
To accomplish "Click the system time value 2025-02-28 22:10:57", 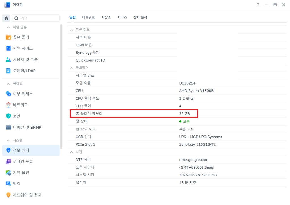I will pyautogui.click(x=198, y=175).
